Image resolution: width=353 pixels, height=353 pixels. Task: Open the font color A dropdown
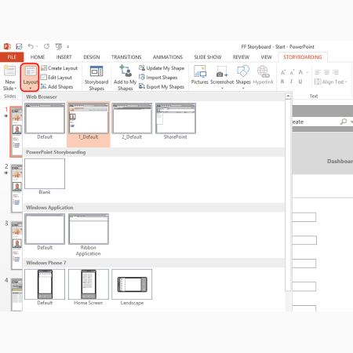pos(304,72)
